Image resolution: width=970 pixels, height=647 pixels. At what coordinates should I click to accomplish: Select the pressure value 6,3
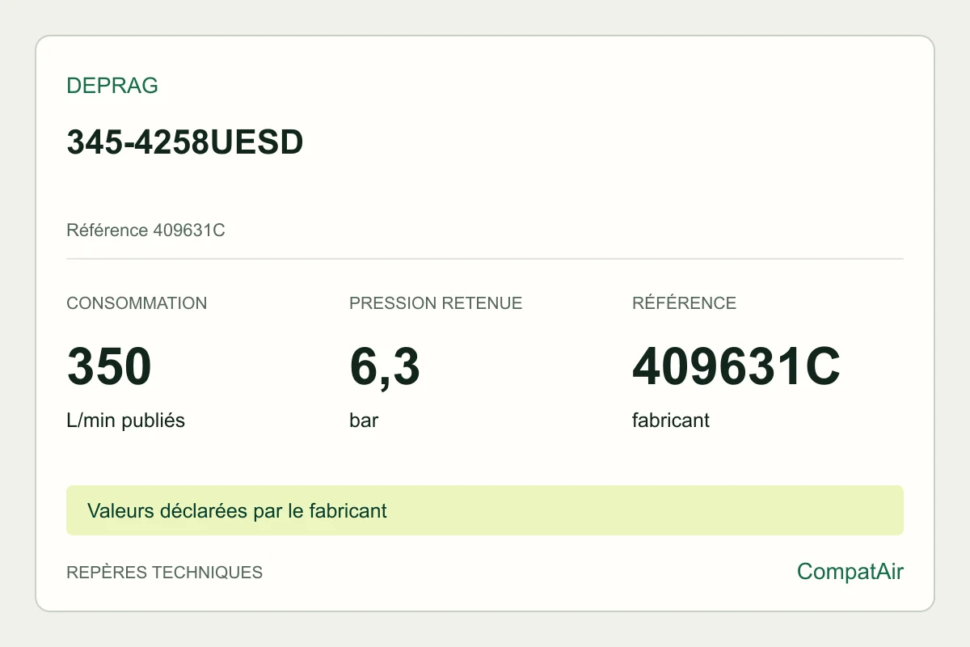(385, 368)
